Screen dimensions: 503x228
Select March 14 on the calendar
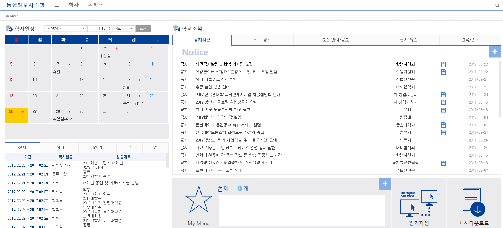point(62,83)
